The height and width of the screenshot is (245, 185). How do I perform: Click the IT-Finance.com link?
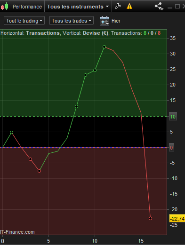tap(17, 232)
